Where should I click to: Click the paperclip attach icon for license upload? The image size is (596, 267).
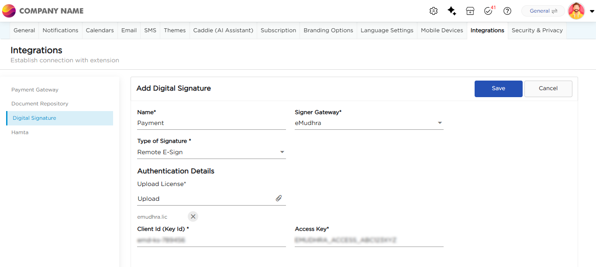(279, 198)
